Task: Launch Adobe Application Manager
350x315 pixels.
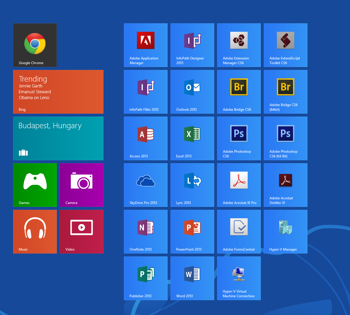Action: click(146, 45)
